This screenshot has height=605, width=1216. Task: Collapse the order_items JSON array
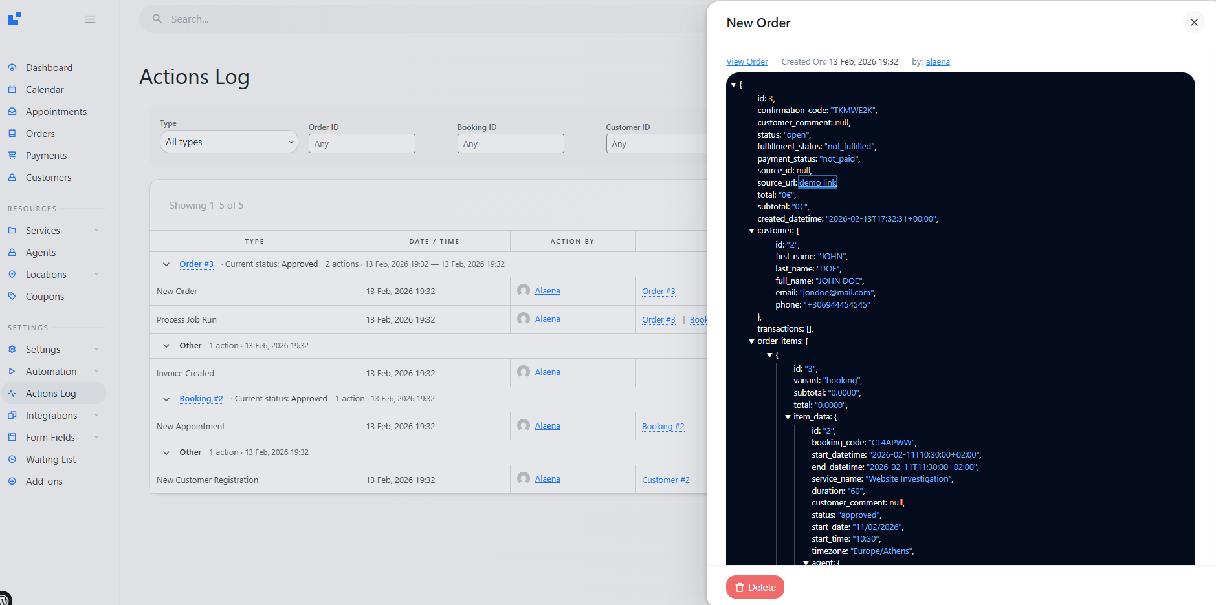[751, 341]
